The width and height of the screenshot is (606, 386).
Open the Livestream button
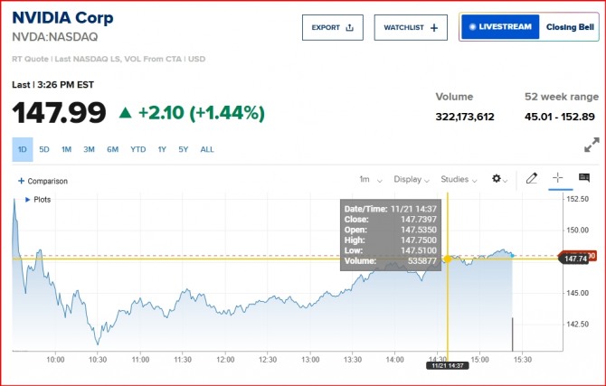(x=500, y=27)
